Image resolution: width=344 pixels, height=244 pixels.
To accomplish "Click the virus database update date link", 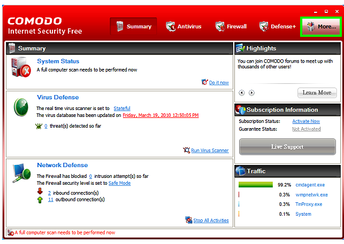I will click(160, 115).
